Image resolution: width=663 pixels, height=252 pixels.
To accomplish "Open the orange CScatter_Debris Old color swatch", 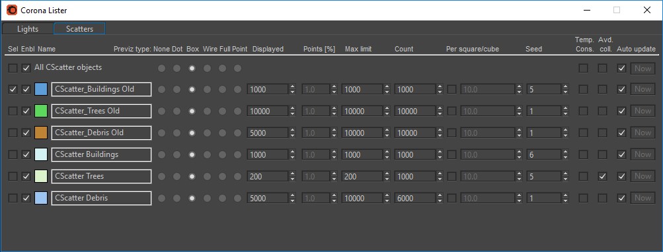I will [x=41, y=133].
